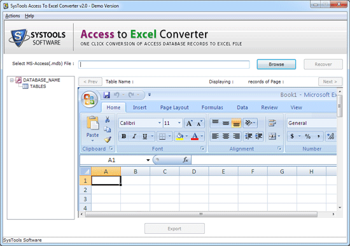Click the Align Text Right icon

[x=236, y=136]
